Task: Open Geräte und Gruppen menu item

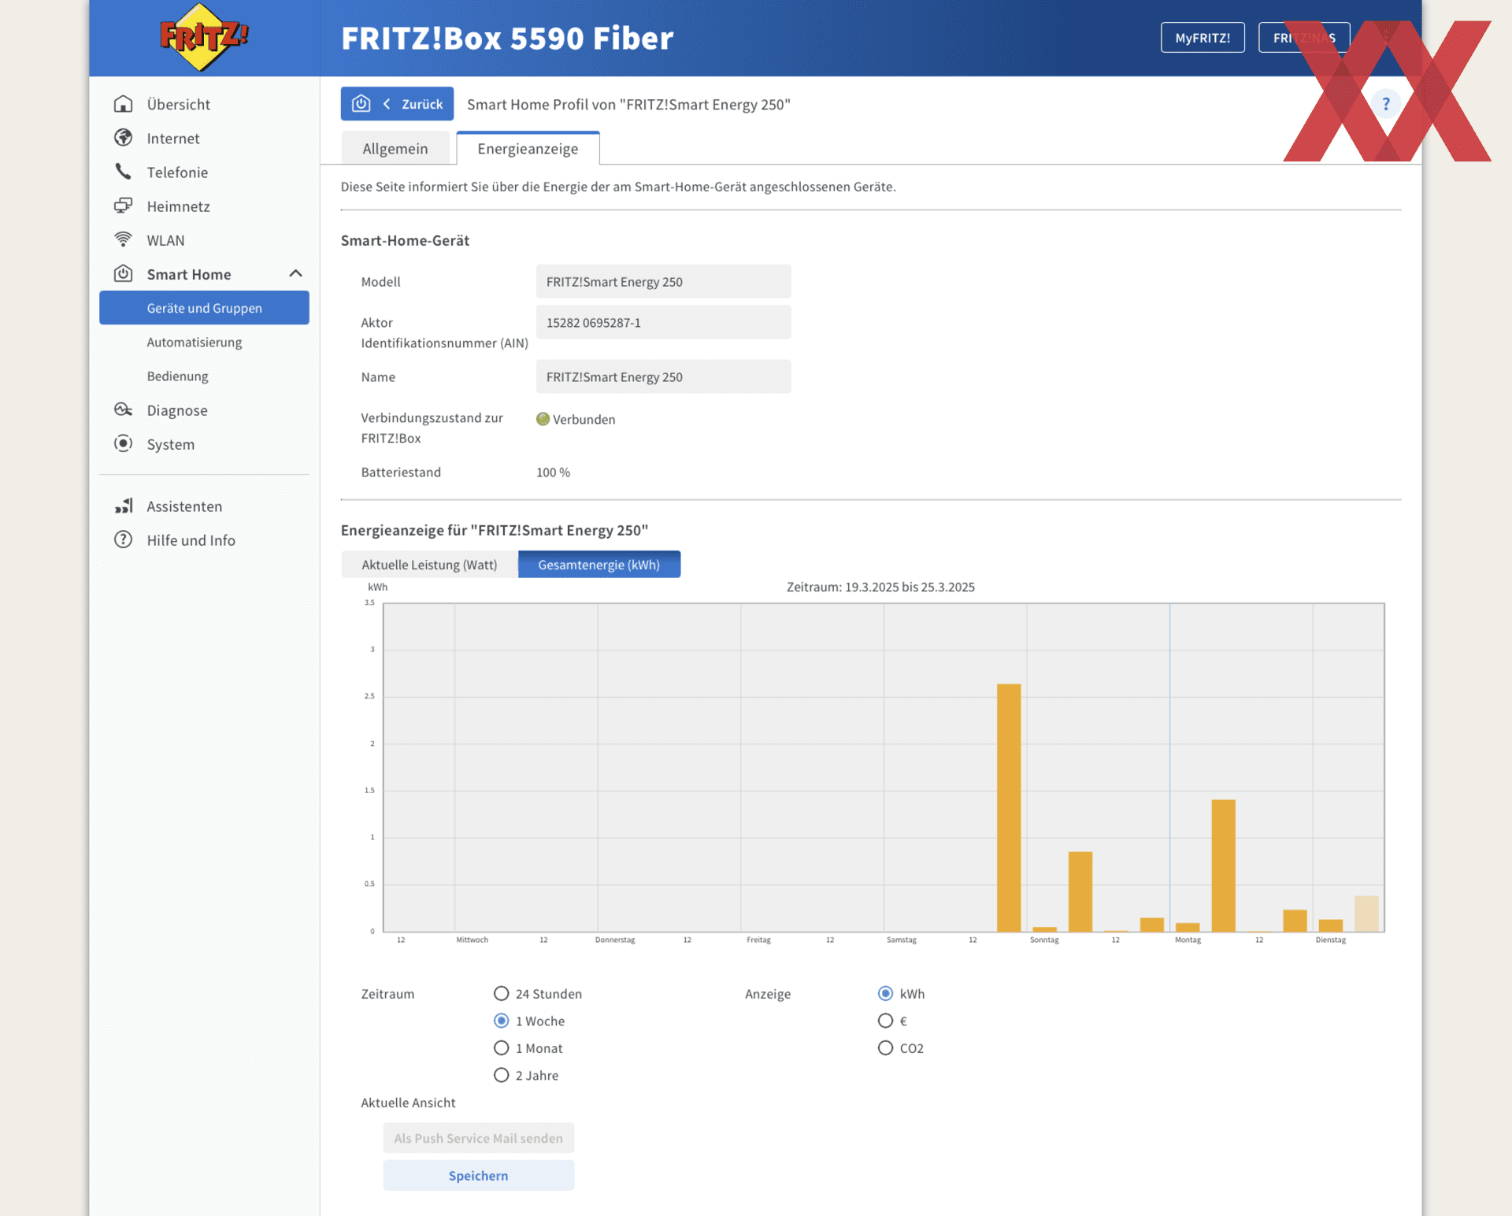Action: point(204,307)
